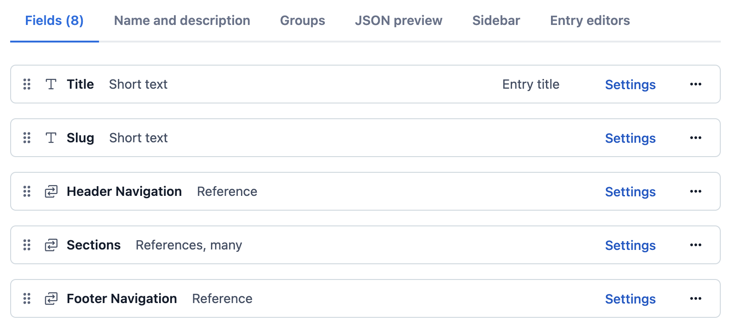Click the Reference icon next to Sections
The image size is (730, 328).
coord(51,245)
